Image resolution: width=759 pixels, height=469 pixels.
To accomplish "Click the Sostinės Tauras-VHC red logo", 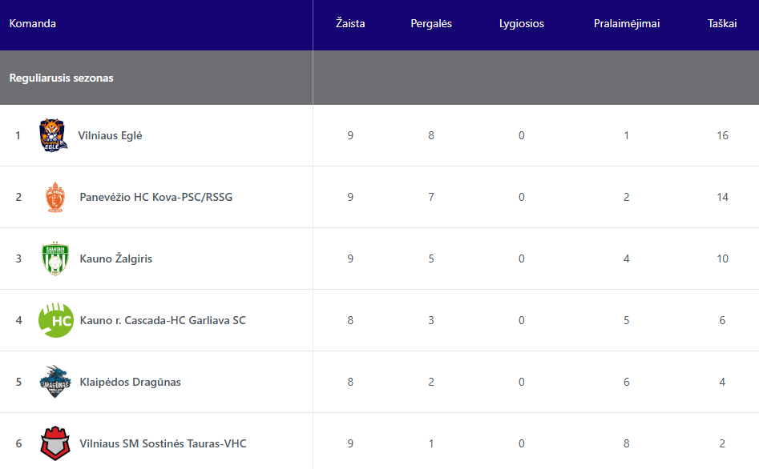I will (55, 443).
